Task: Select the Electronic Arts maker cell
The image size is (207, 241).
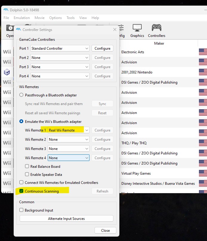Action: 132,52
